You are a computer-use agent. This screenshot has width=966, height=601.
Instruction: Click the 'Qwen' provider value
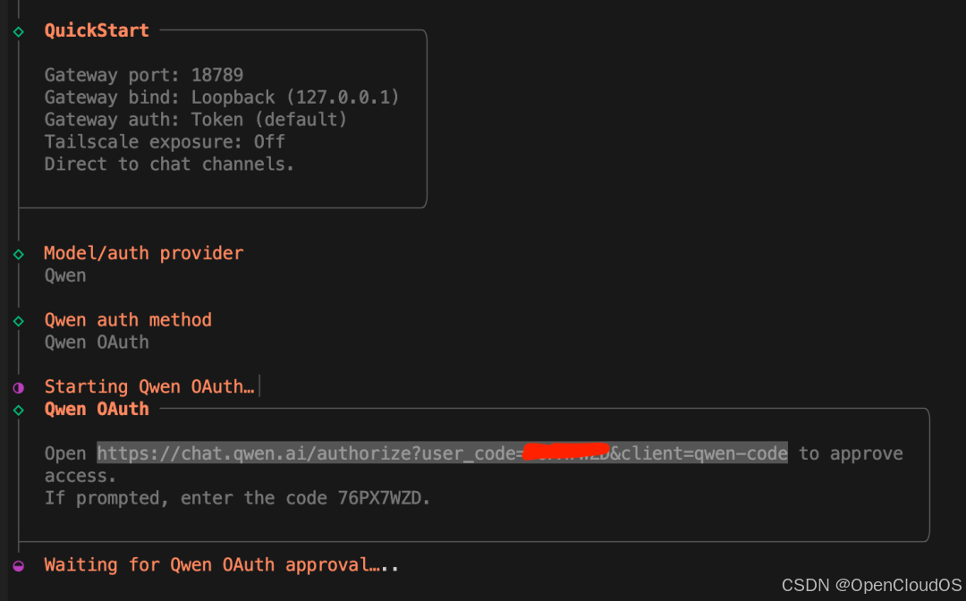coord(65,275)
